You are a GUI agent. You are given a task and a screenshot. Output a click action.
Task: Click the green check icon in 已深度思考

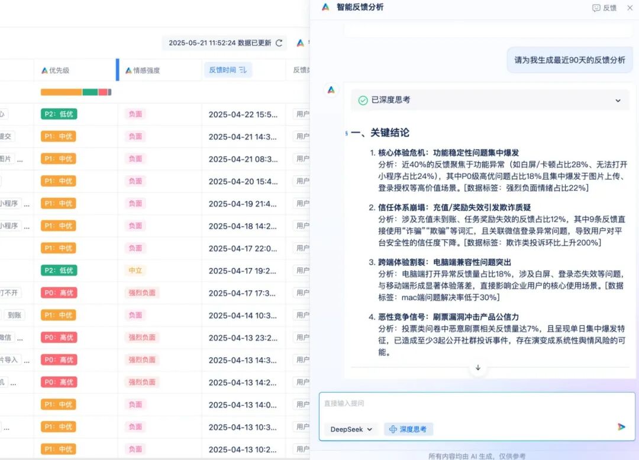click(x=363, y=100)
